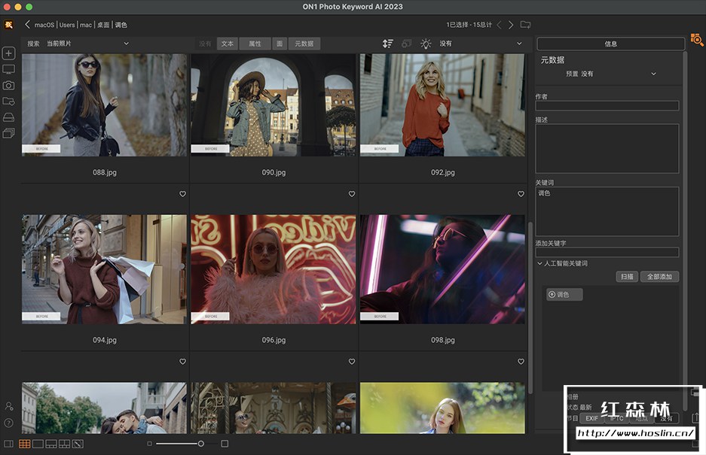Toggle favorite heart on 096.jpg
706x455 pixels.
pyautogui.click(x=351, y=194)
